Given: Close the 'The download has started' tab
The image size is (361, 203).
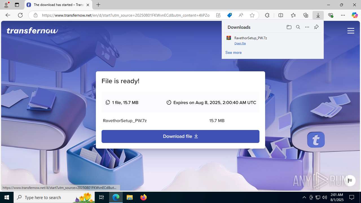Looking at the screenshot, I should 88,5.
